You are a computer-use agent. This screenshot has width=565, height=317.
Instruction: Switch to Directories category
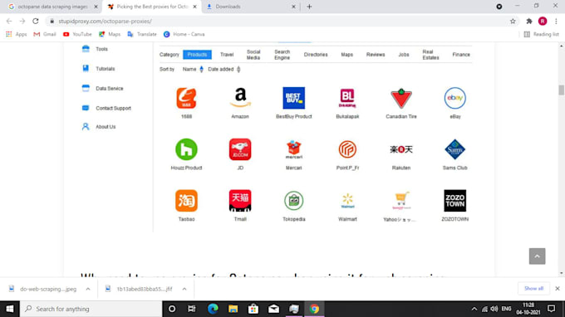click(x=316, y=54)
